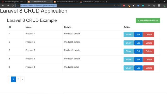Click the zoom magnifier icon in address bar
Screen dimensions: 167x94
115,5
